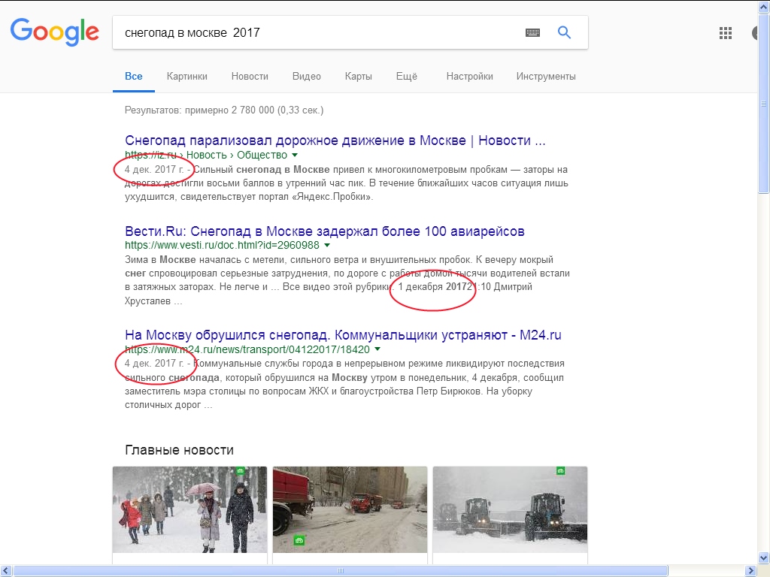Image resolution: width=770 pixels, height=577 pixels.
Task: Click the iz.ru › Новость › Общество URL text
Action: [x=206, y=155]
